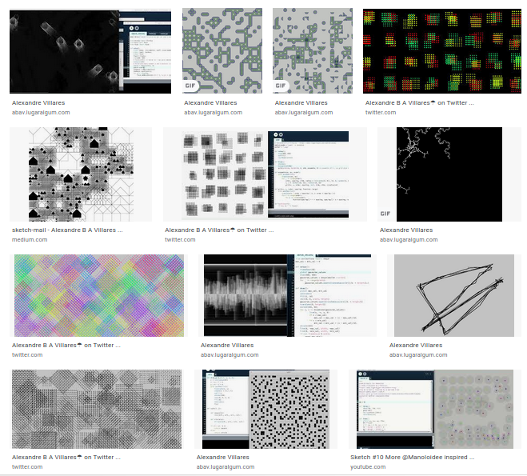The width and height of the screenshot is (527, 476).
Task: Open the dark floating cubes thumbnail
Action: 90,50
